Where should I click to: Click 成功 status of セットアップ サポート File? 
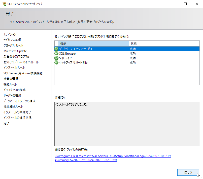133,63
